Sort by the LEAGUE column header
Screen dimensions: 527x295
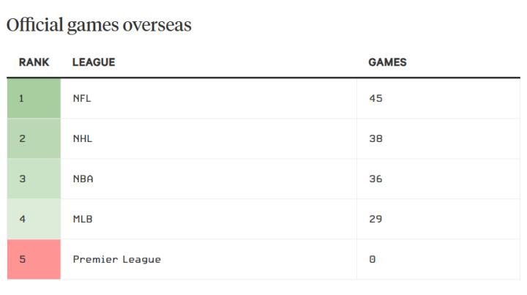(94, 63)
